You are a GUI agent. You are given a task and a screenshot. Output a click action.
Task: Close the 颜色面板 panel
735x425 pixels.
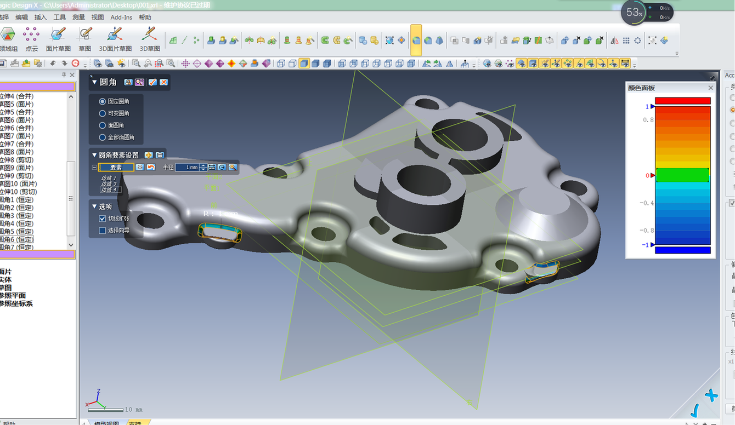point(710,88)
